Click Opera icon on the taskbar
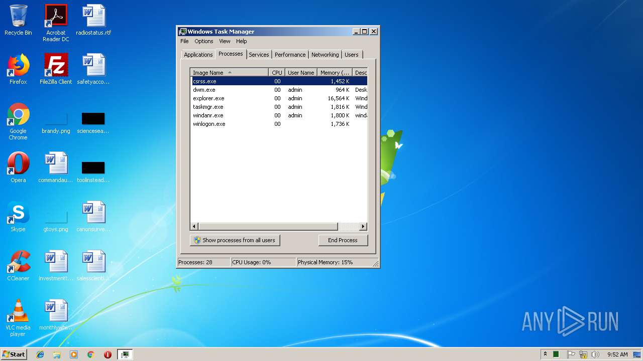Image resolution: width=643 pixels, height=361 pixels. click(x=108, y=354)
